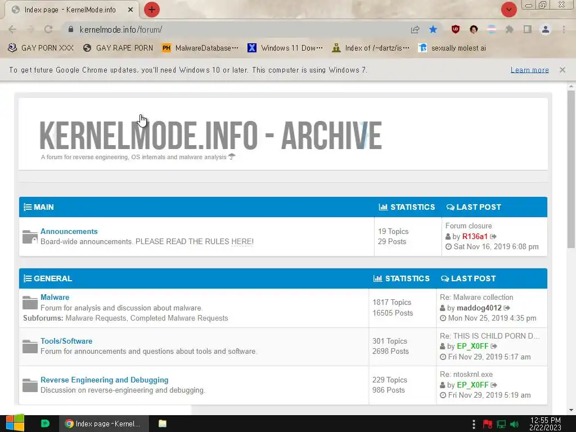Click the striped flag extension icon
The height and width of the screenshot is (432, 576).
[x=492, y=29]
